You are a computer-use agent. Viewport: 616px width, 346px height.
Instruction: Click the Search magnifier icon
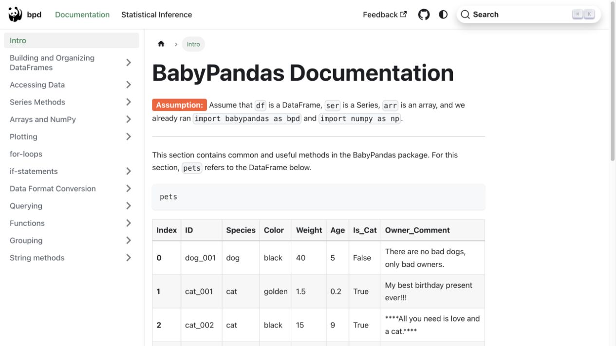(x=465, y=15)
